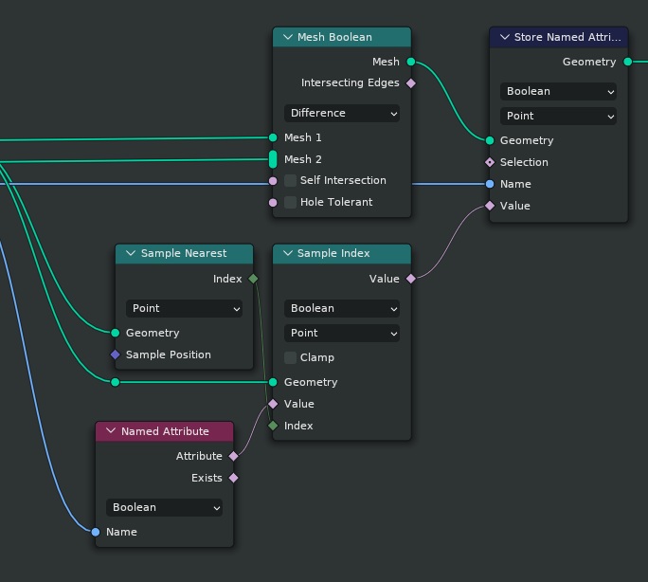The image size is (648, 582).
Task: Select Sample Index node by header title
Action: point(333,253)
